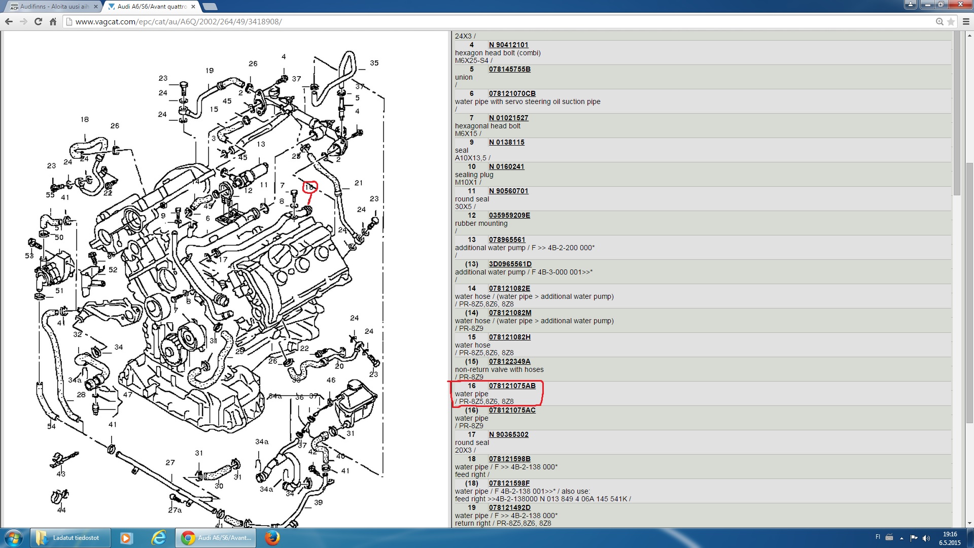Click the browser forward arrow
This screenshot has height=548, width=974.
[23, 22]
